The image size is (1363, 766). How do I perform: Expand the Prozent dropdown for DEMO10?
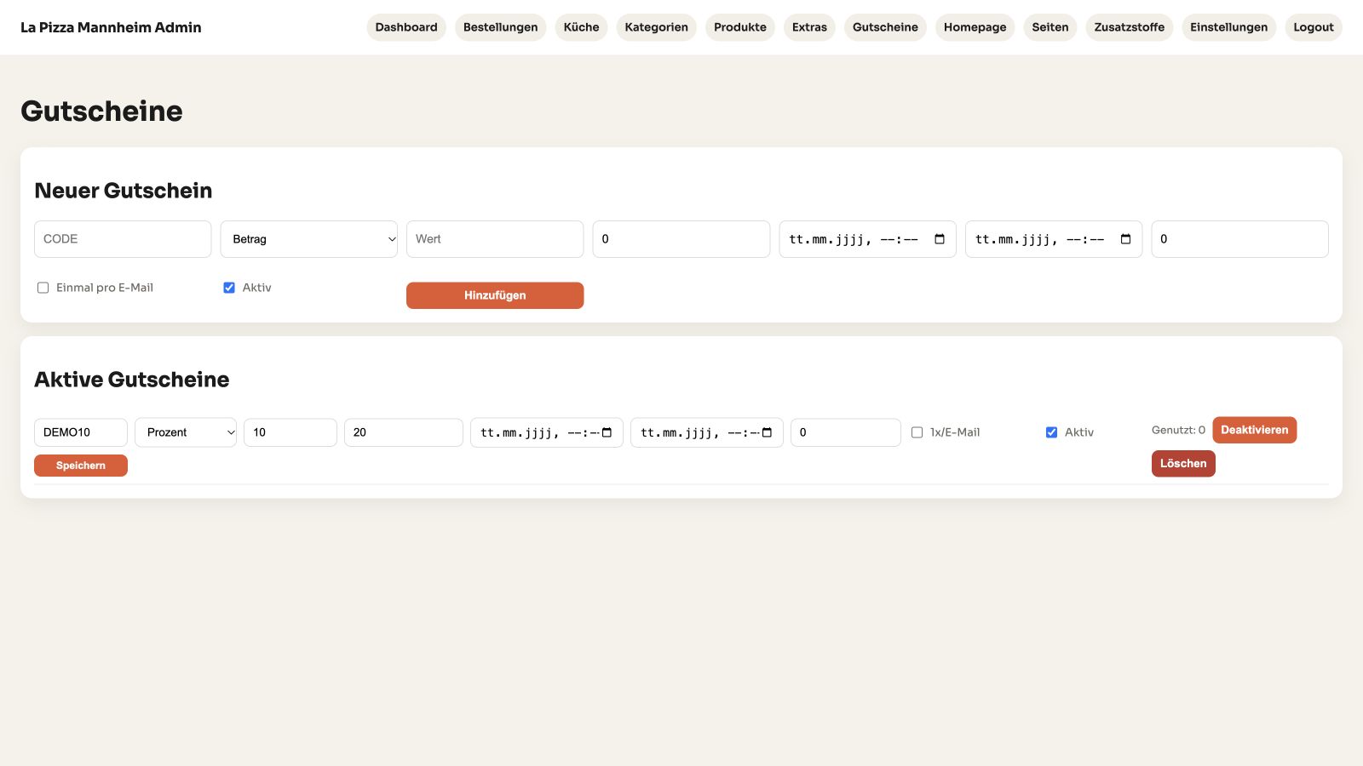click(186, 432)
